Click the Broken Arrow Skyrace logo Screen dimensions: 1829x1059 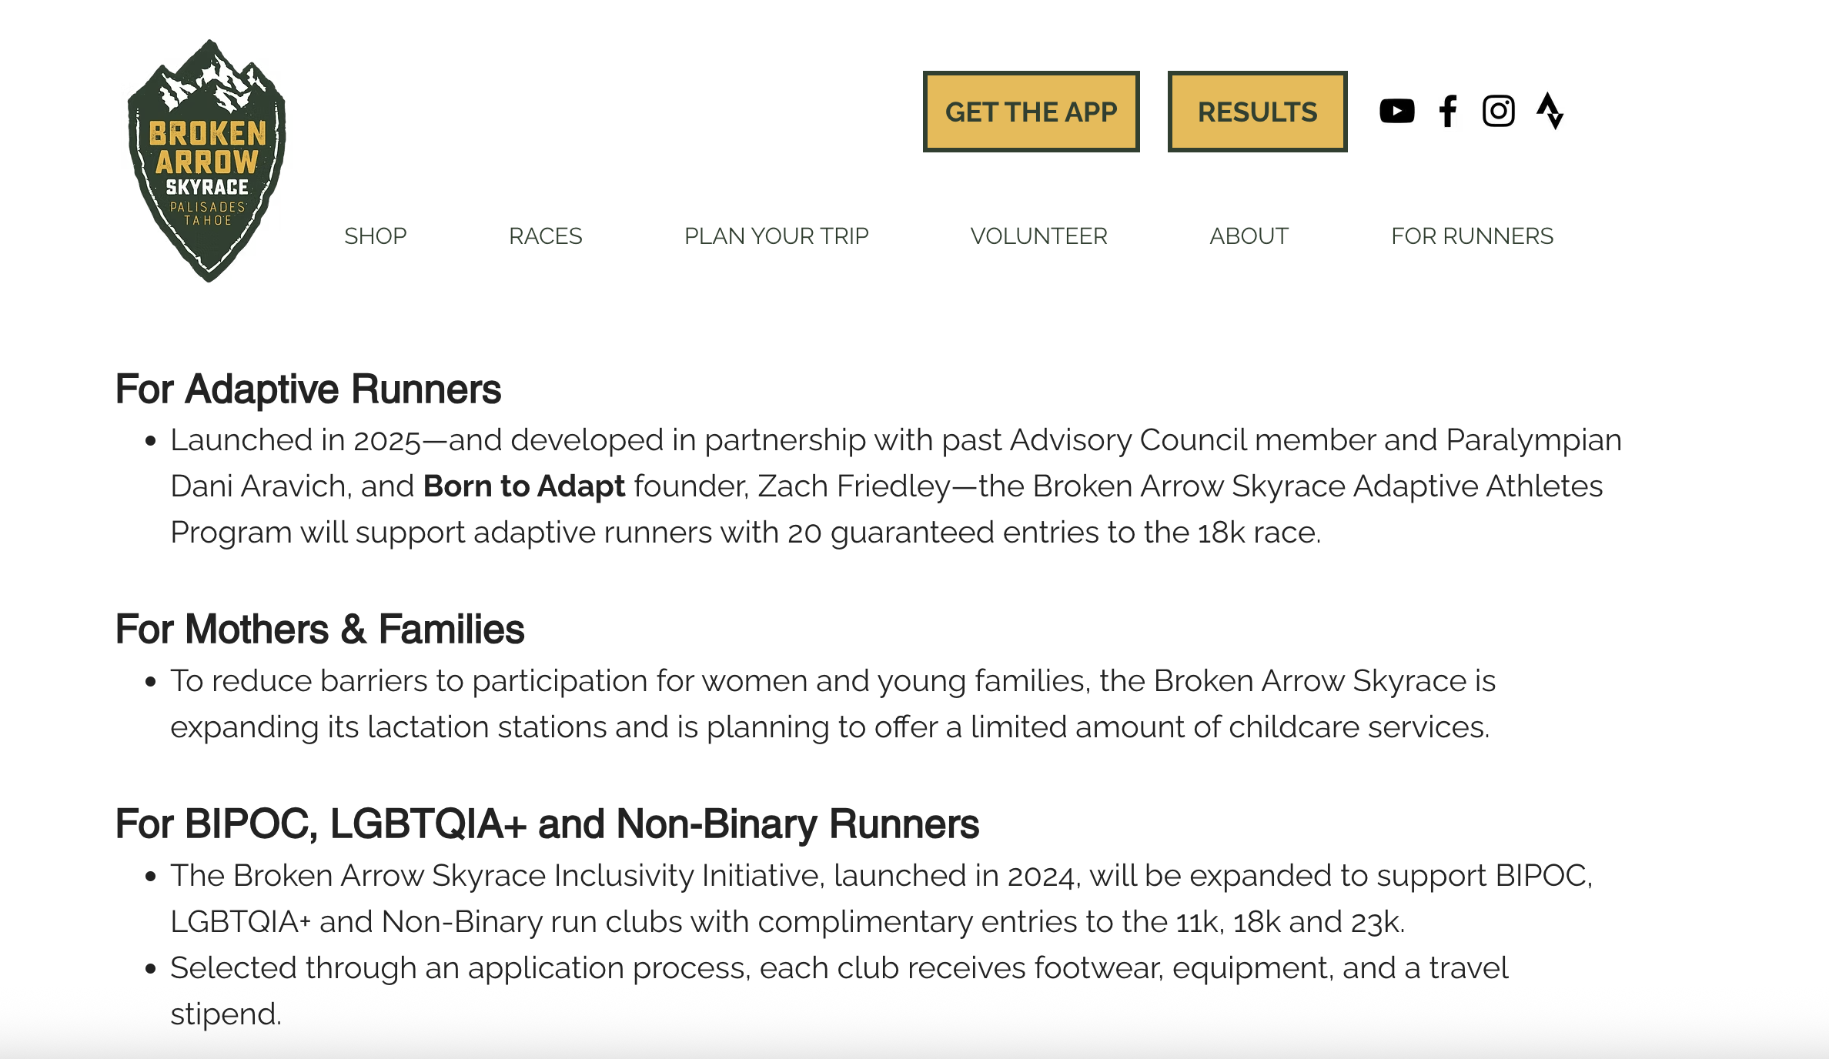pos(207,160)
